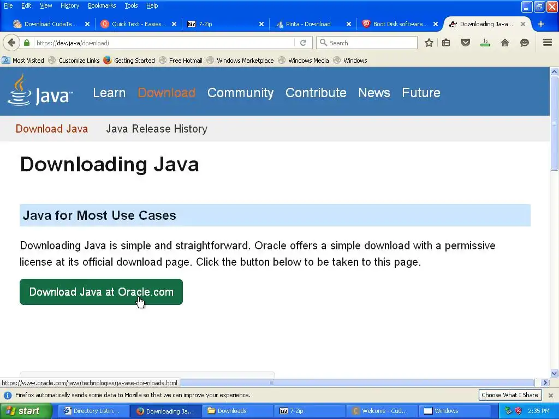
Task: Open Windows Media bookmark
Action: coord(304,61)
